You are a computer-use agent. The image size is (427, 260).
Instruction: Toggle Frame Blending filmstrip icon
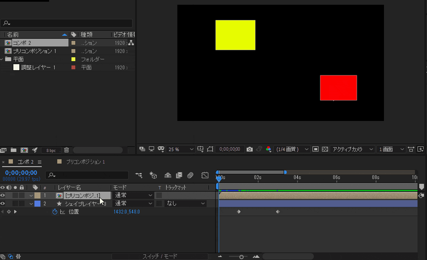[x=179, y=175]
